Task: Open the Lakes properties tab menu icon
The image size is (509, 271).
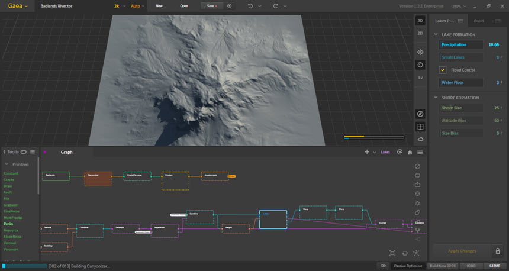Action: point(460,21)
